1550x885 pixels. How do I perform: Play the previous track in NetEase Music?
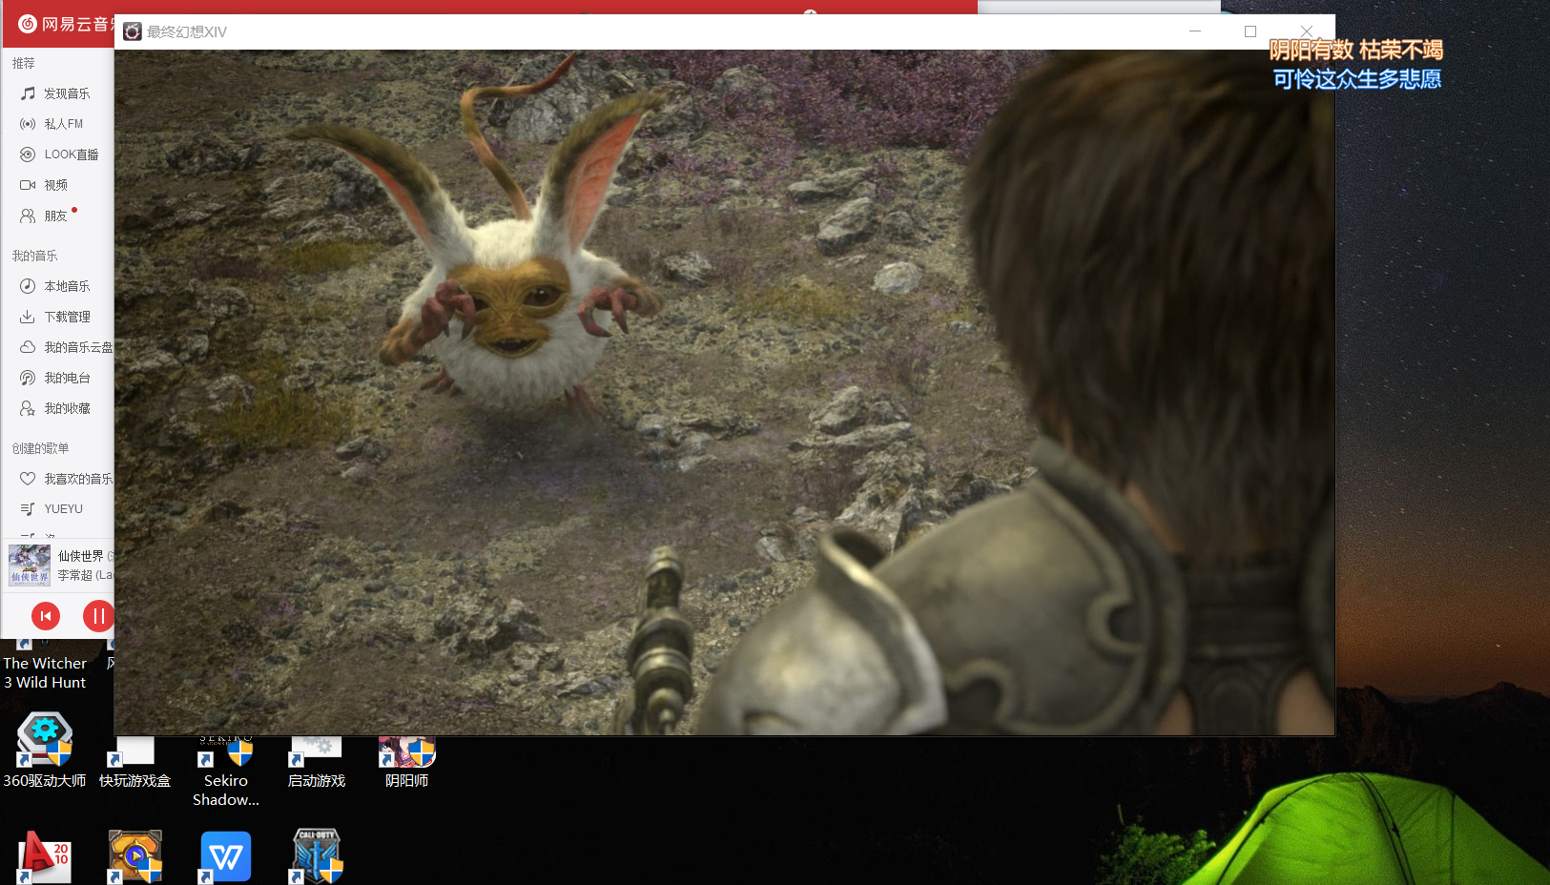pos(46,616)
